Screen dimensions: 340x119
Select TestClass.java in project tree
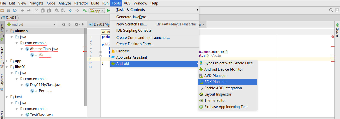(41, 115)
